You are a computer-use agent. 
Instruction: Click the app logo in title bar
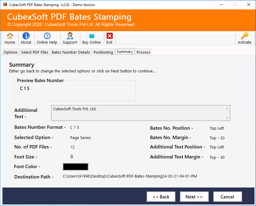pyautogui.click(x=5, y=5)
